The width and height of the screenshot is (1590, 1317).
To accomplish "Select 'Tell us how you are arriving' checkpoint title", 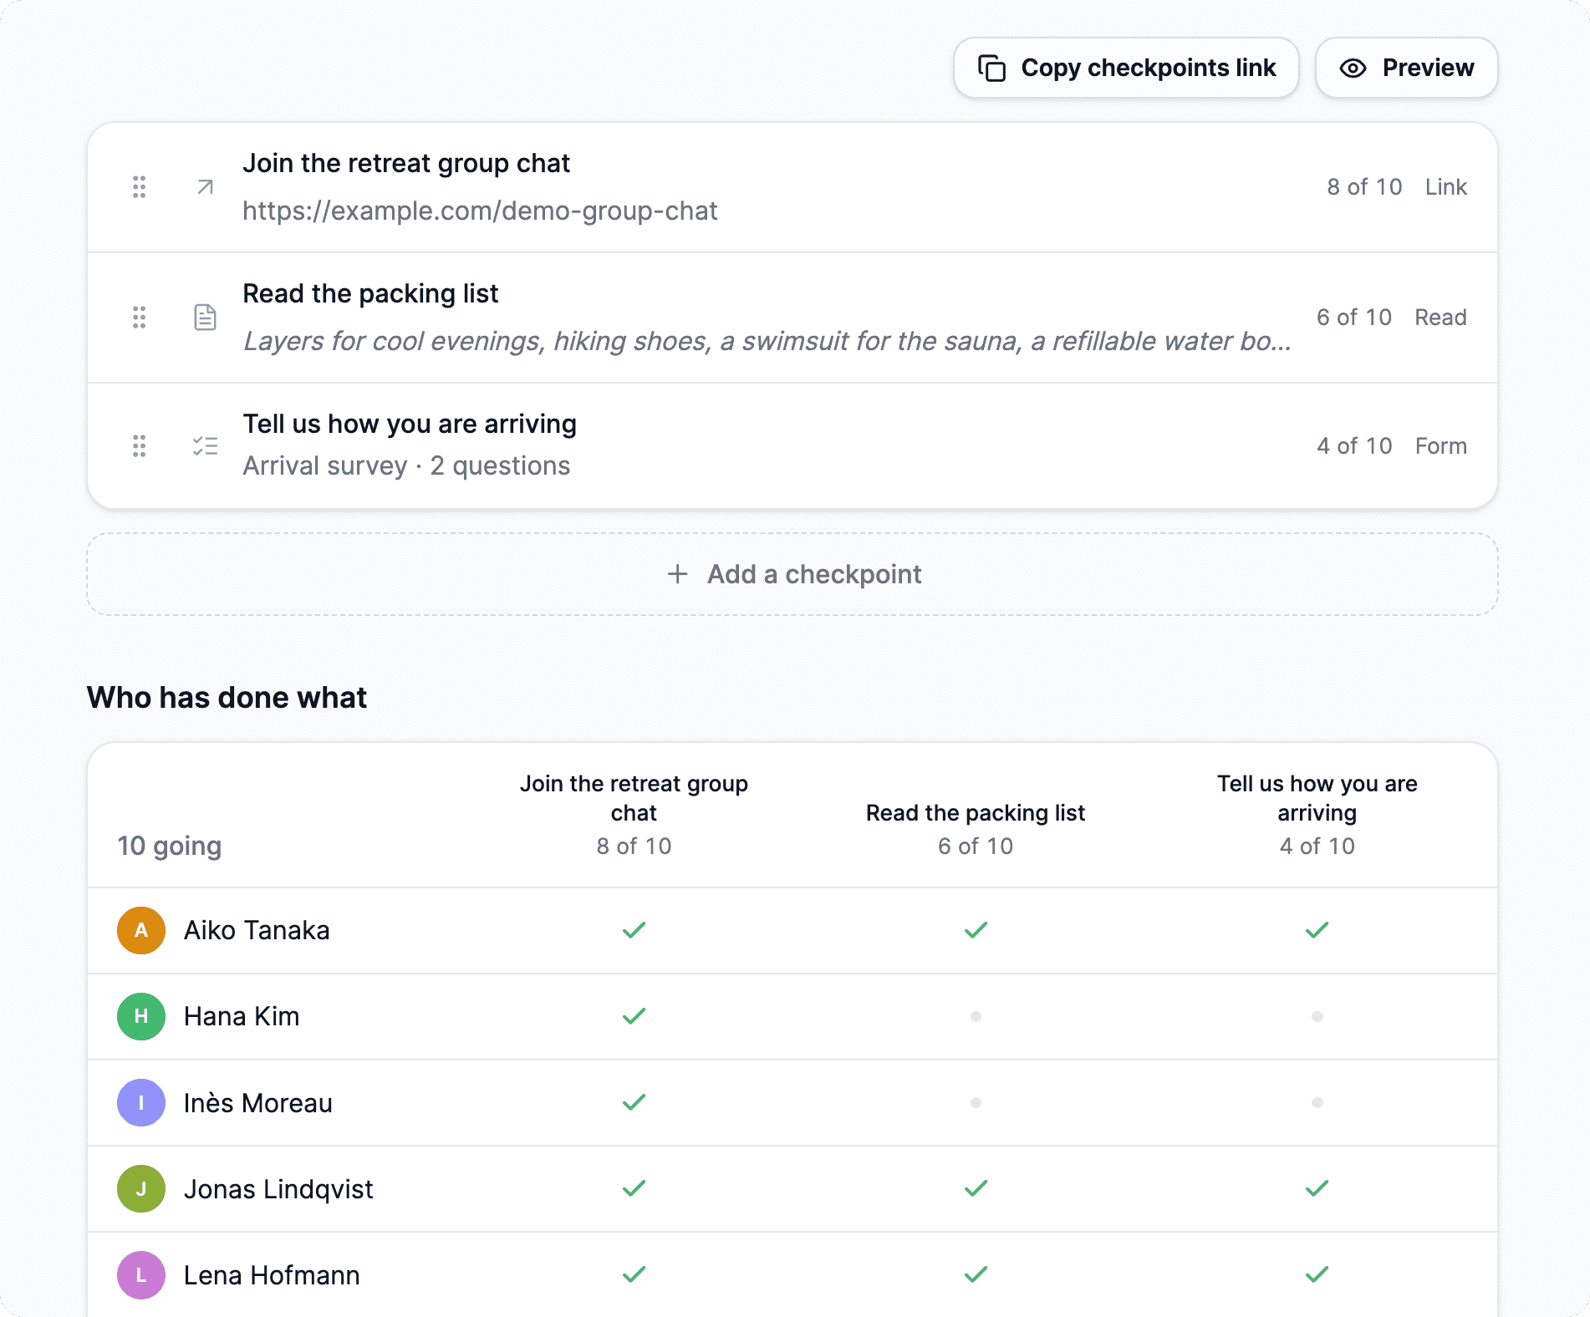I will point(410,425).
